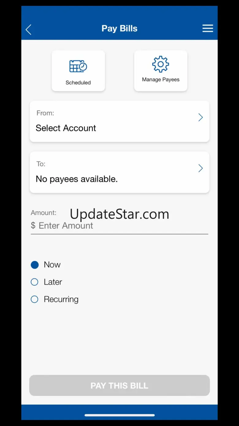The height and width of the screenshot is (426, 239).
Task: Tap the back arrow icon
Action: [x=28, y=30]
